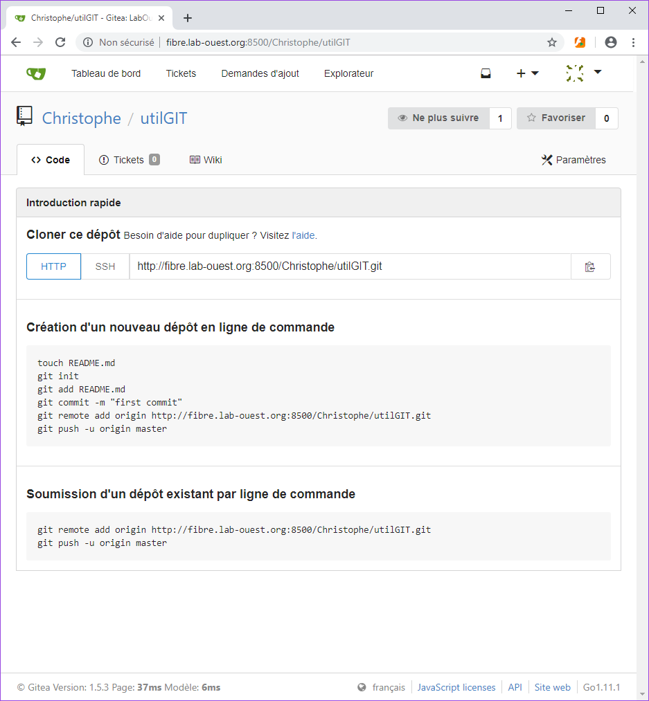Open the français language selector
Image resolution: width=649 pixels, height=701 pixels.
tap(382, 687)
